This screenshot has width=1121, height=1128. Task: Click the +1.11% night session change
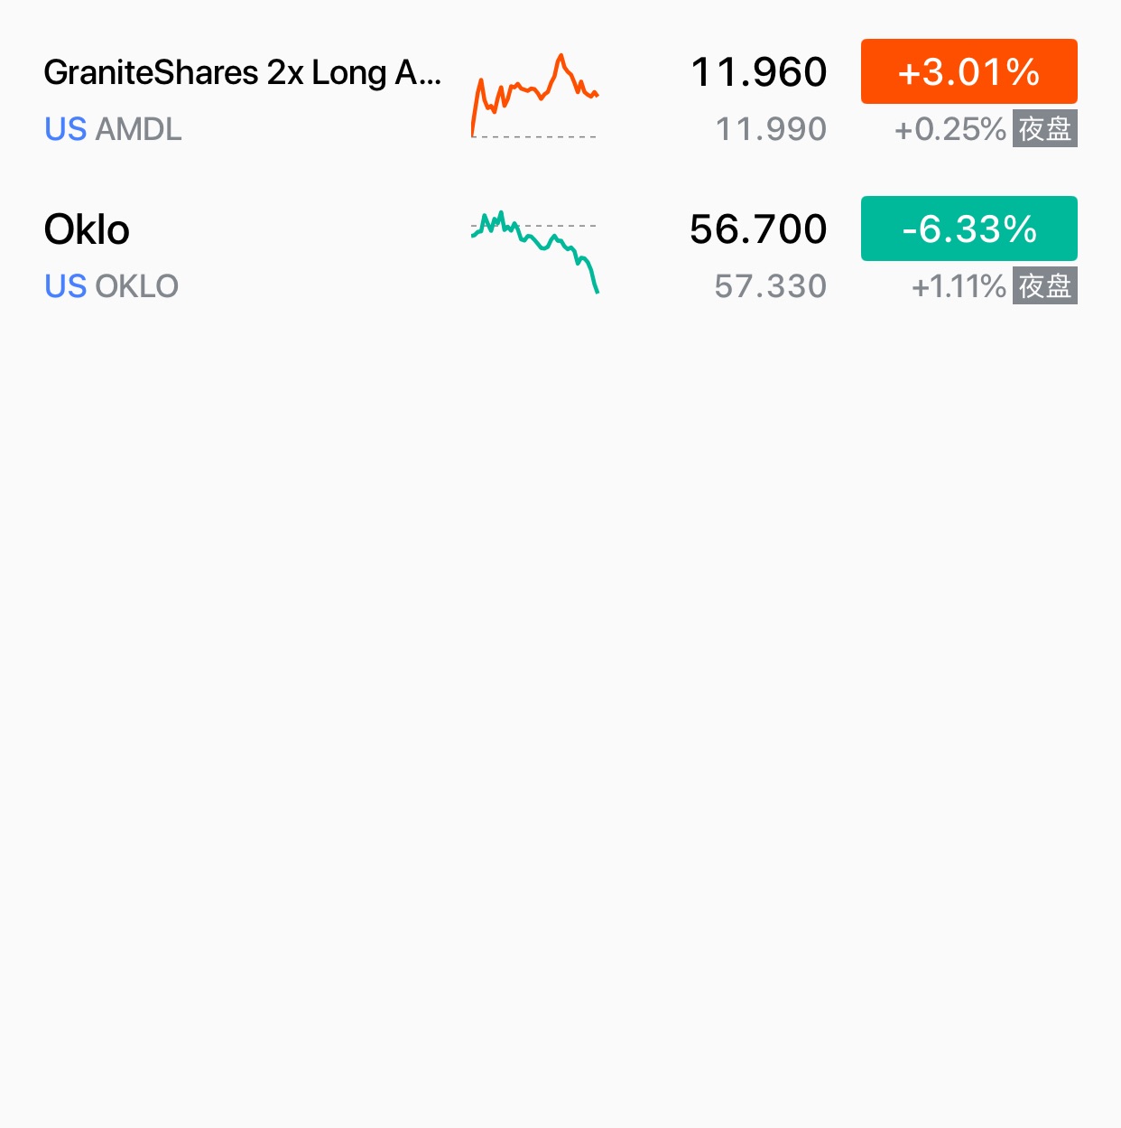click(x=959, y=287)
